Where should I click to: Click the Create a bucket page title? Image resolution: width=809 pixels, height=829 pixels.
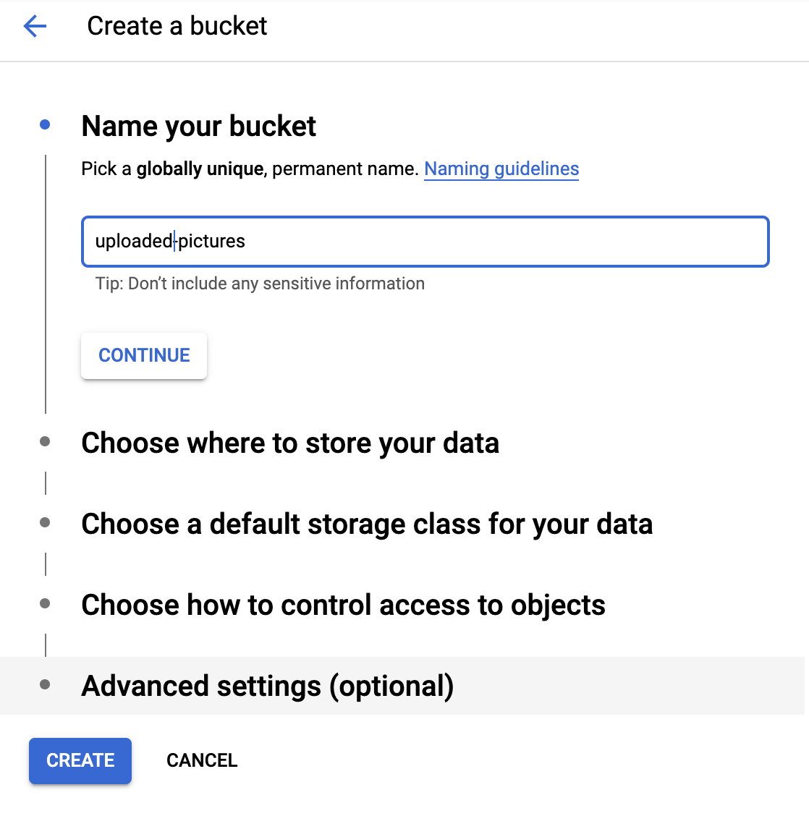[x=177, y=26]
